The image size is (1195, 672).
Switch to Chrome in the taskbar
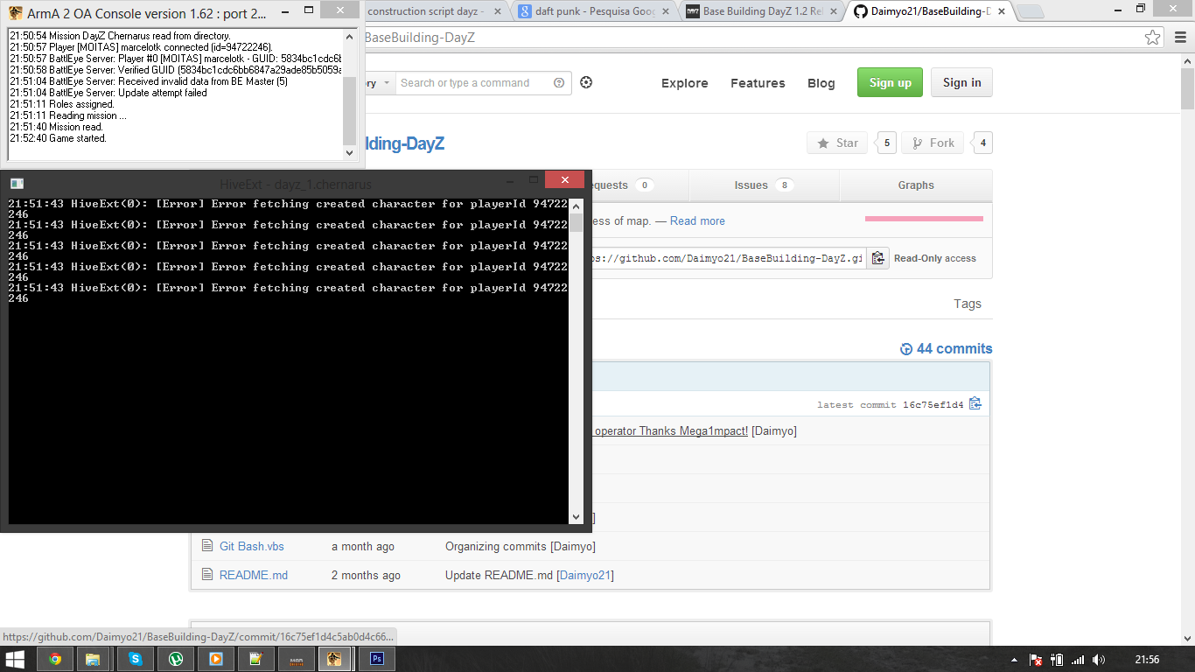55,659
